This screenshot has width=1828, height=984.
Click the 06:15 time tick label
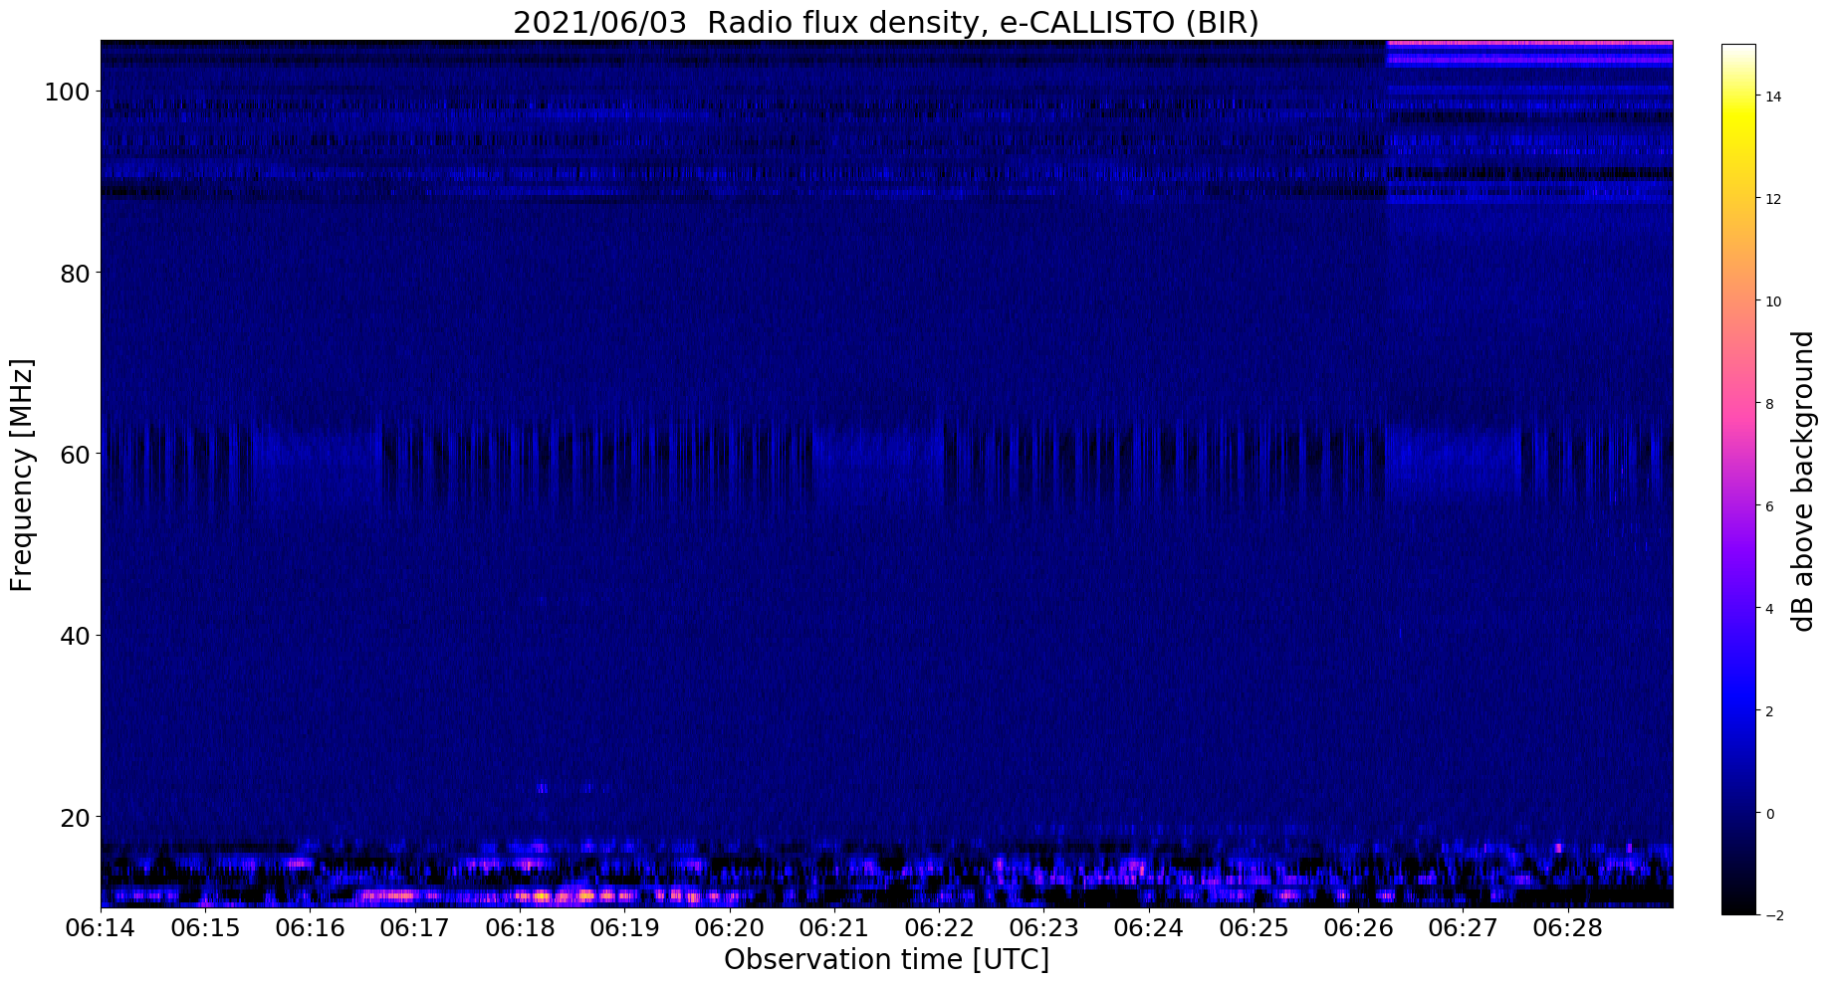click(205, 928)
